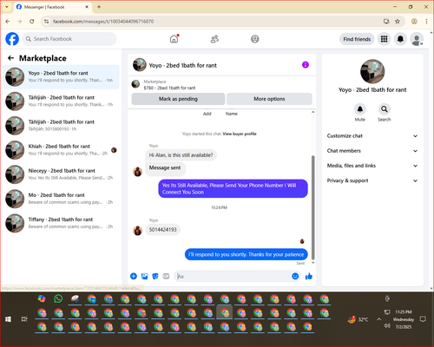The image size is (434, 347).
Task: Click the Yoyo listing thumbnail in chat header
Action: (140, 65)
